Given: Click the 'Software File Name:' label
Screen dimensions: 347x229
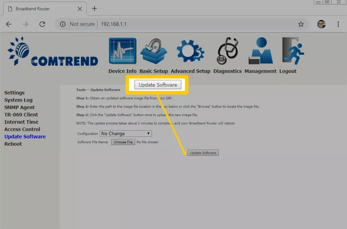Looking at the screenshot, I should [93, 142].
